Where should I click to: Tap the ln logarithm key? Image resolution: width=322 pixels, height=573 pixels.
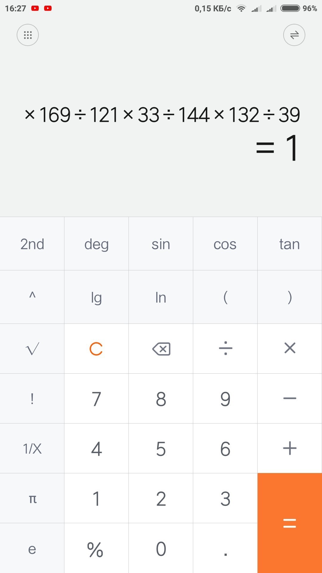pos(161,297)
